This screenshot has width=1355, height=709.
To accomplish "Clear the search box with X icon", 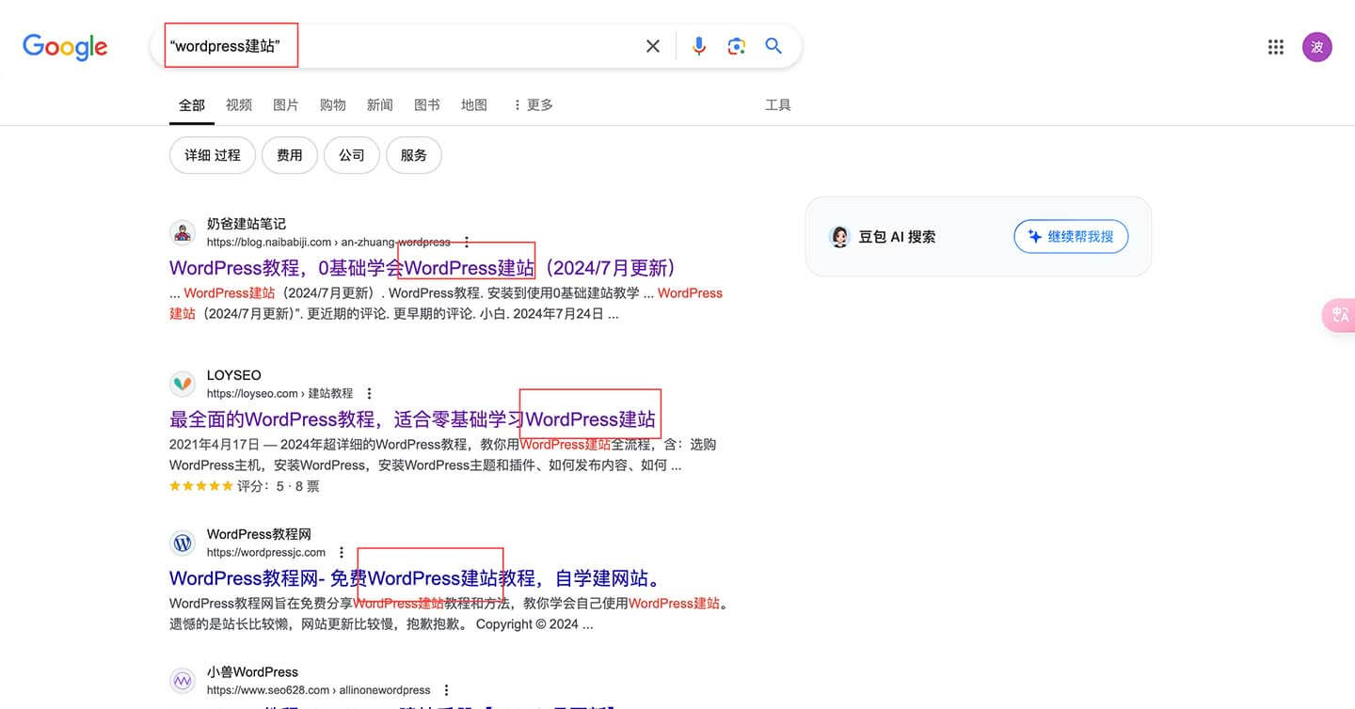I will (x=653, y=46).
